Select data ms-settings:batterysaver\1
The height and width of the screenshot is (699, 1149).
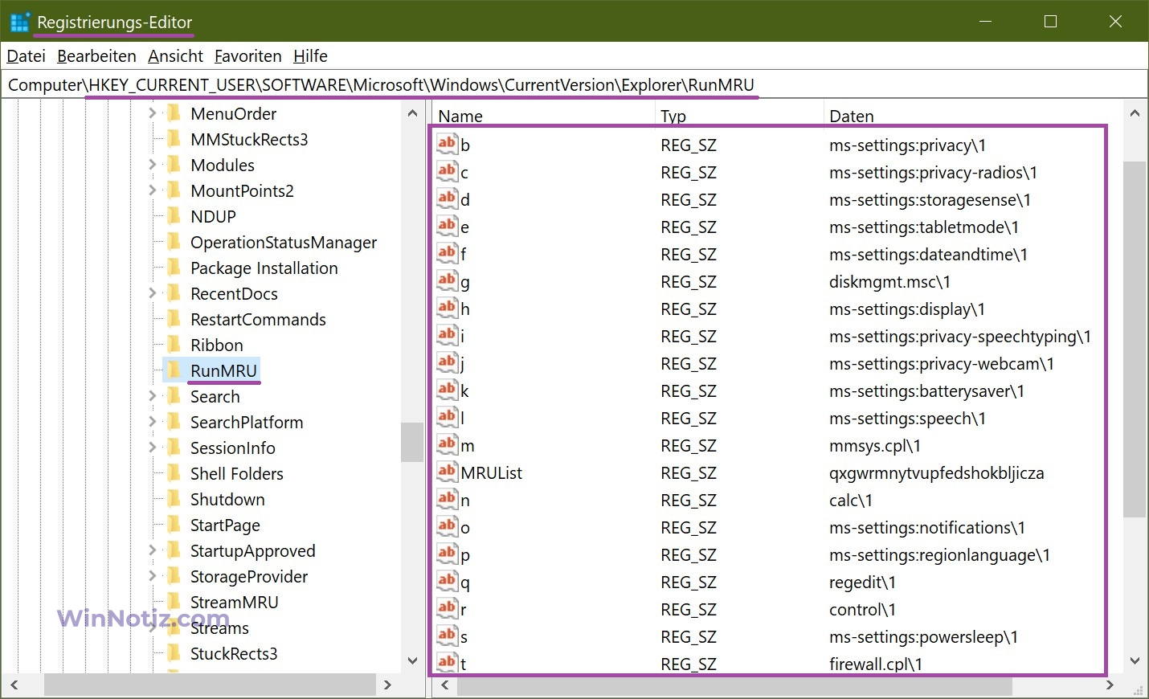[x=926, y=391]
